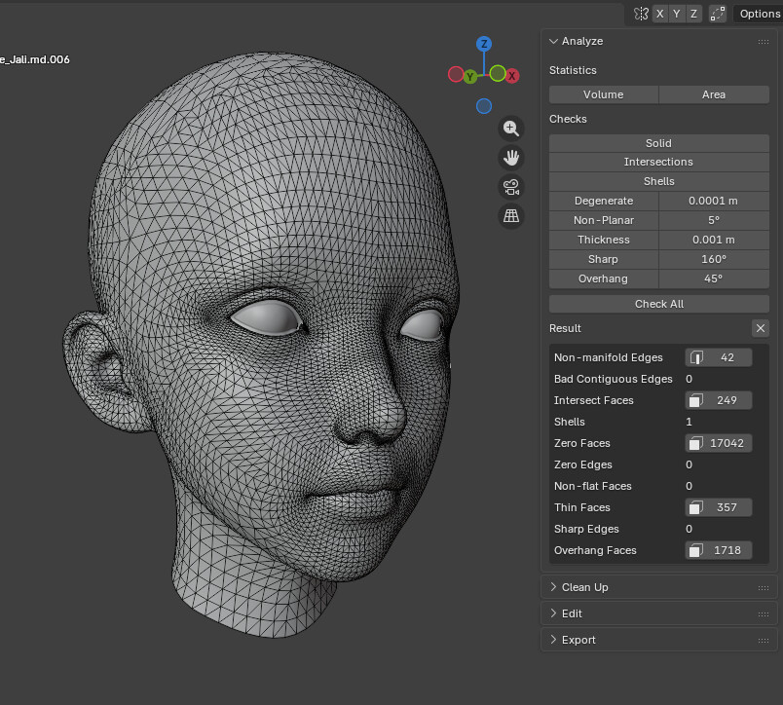The width and height of the screenshot is (783, 705).
Task: Edit Degenerate threshold 0.0001 m field
Action: click(714, 201)
